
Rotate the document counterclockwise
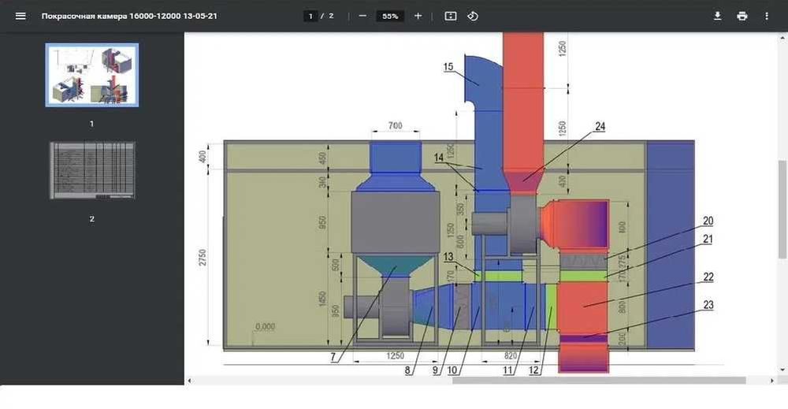click(x=472, y=16)
